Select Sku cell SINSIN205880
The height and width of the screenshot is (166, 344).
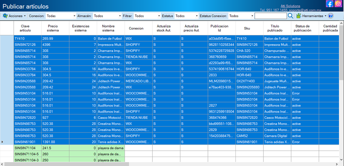(x=250, y=87)
